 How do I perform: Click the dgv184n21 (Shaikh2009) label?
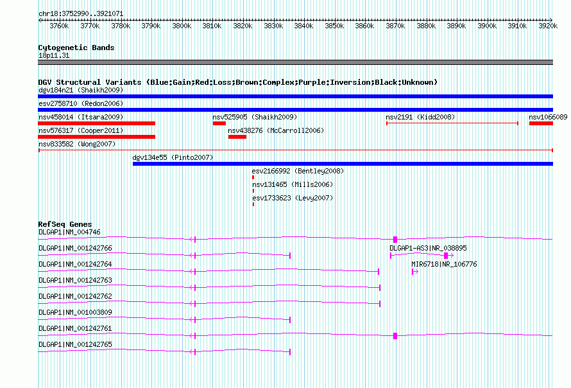[81, 90]
